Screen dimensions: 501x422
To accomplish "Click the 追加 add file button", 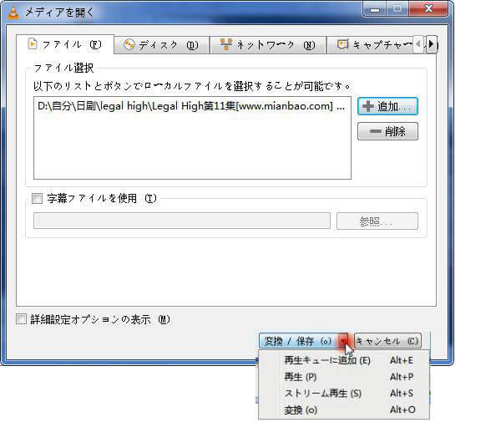I will tap(387, 106).
